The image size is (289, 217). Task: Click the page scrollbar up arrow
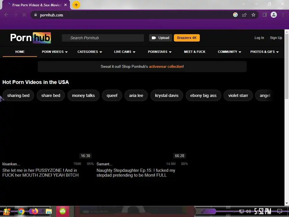pyautogui.click(x=287, y=32)
